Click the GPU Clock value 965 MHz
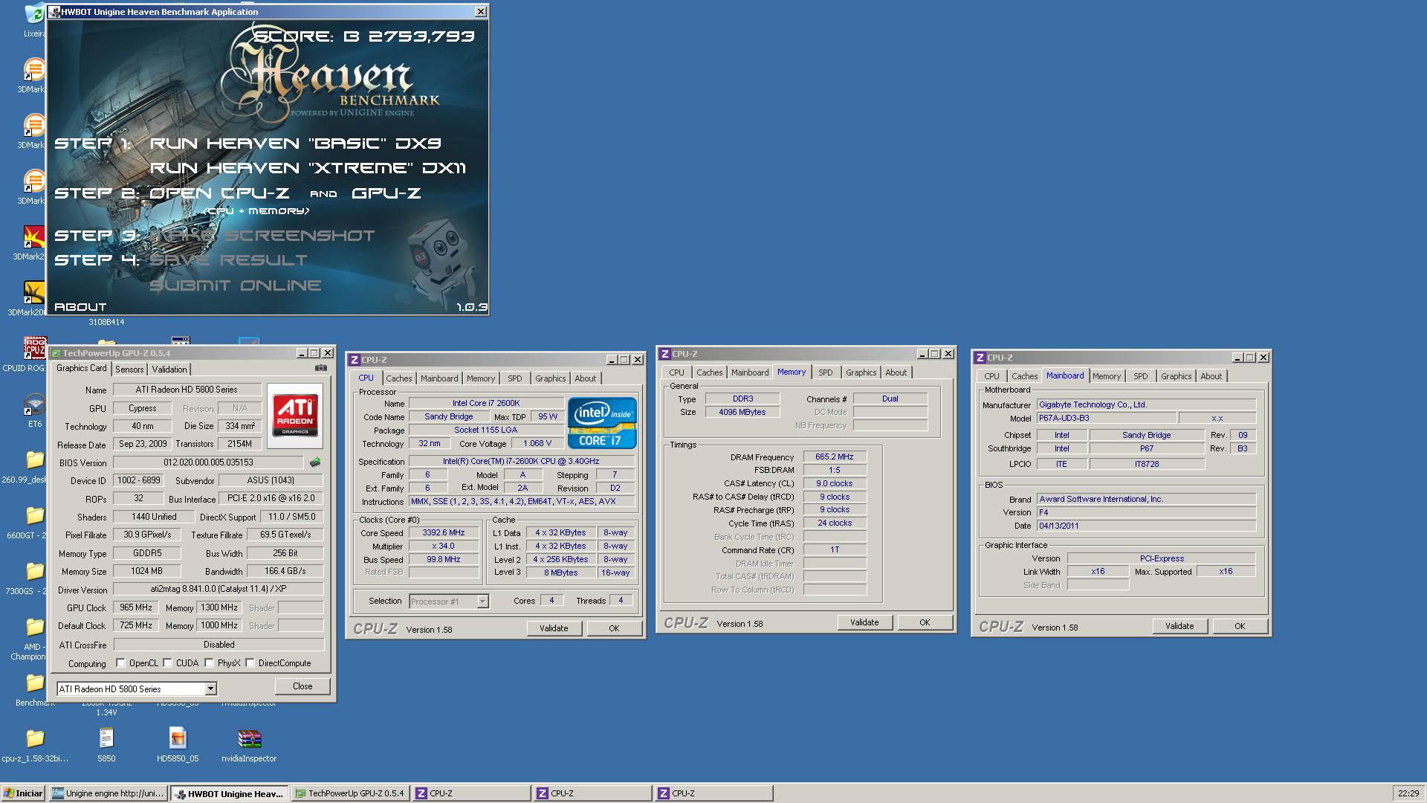Screen dimensions: 1427x803 (136, 607)
